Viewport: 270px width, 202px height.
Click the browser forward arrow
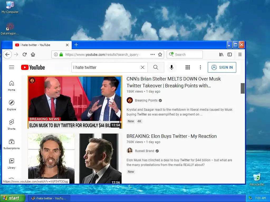click(16, 54)
